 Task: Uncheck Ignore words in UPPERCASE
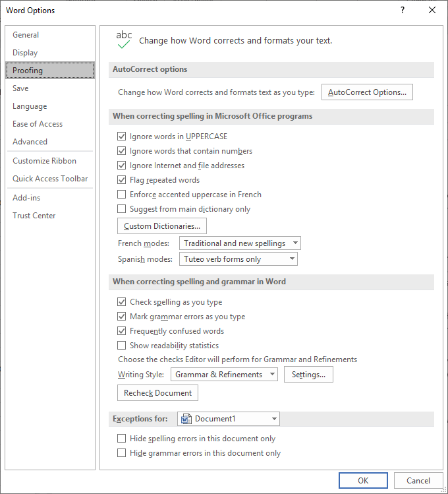coord(121,137)
